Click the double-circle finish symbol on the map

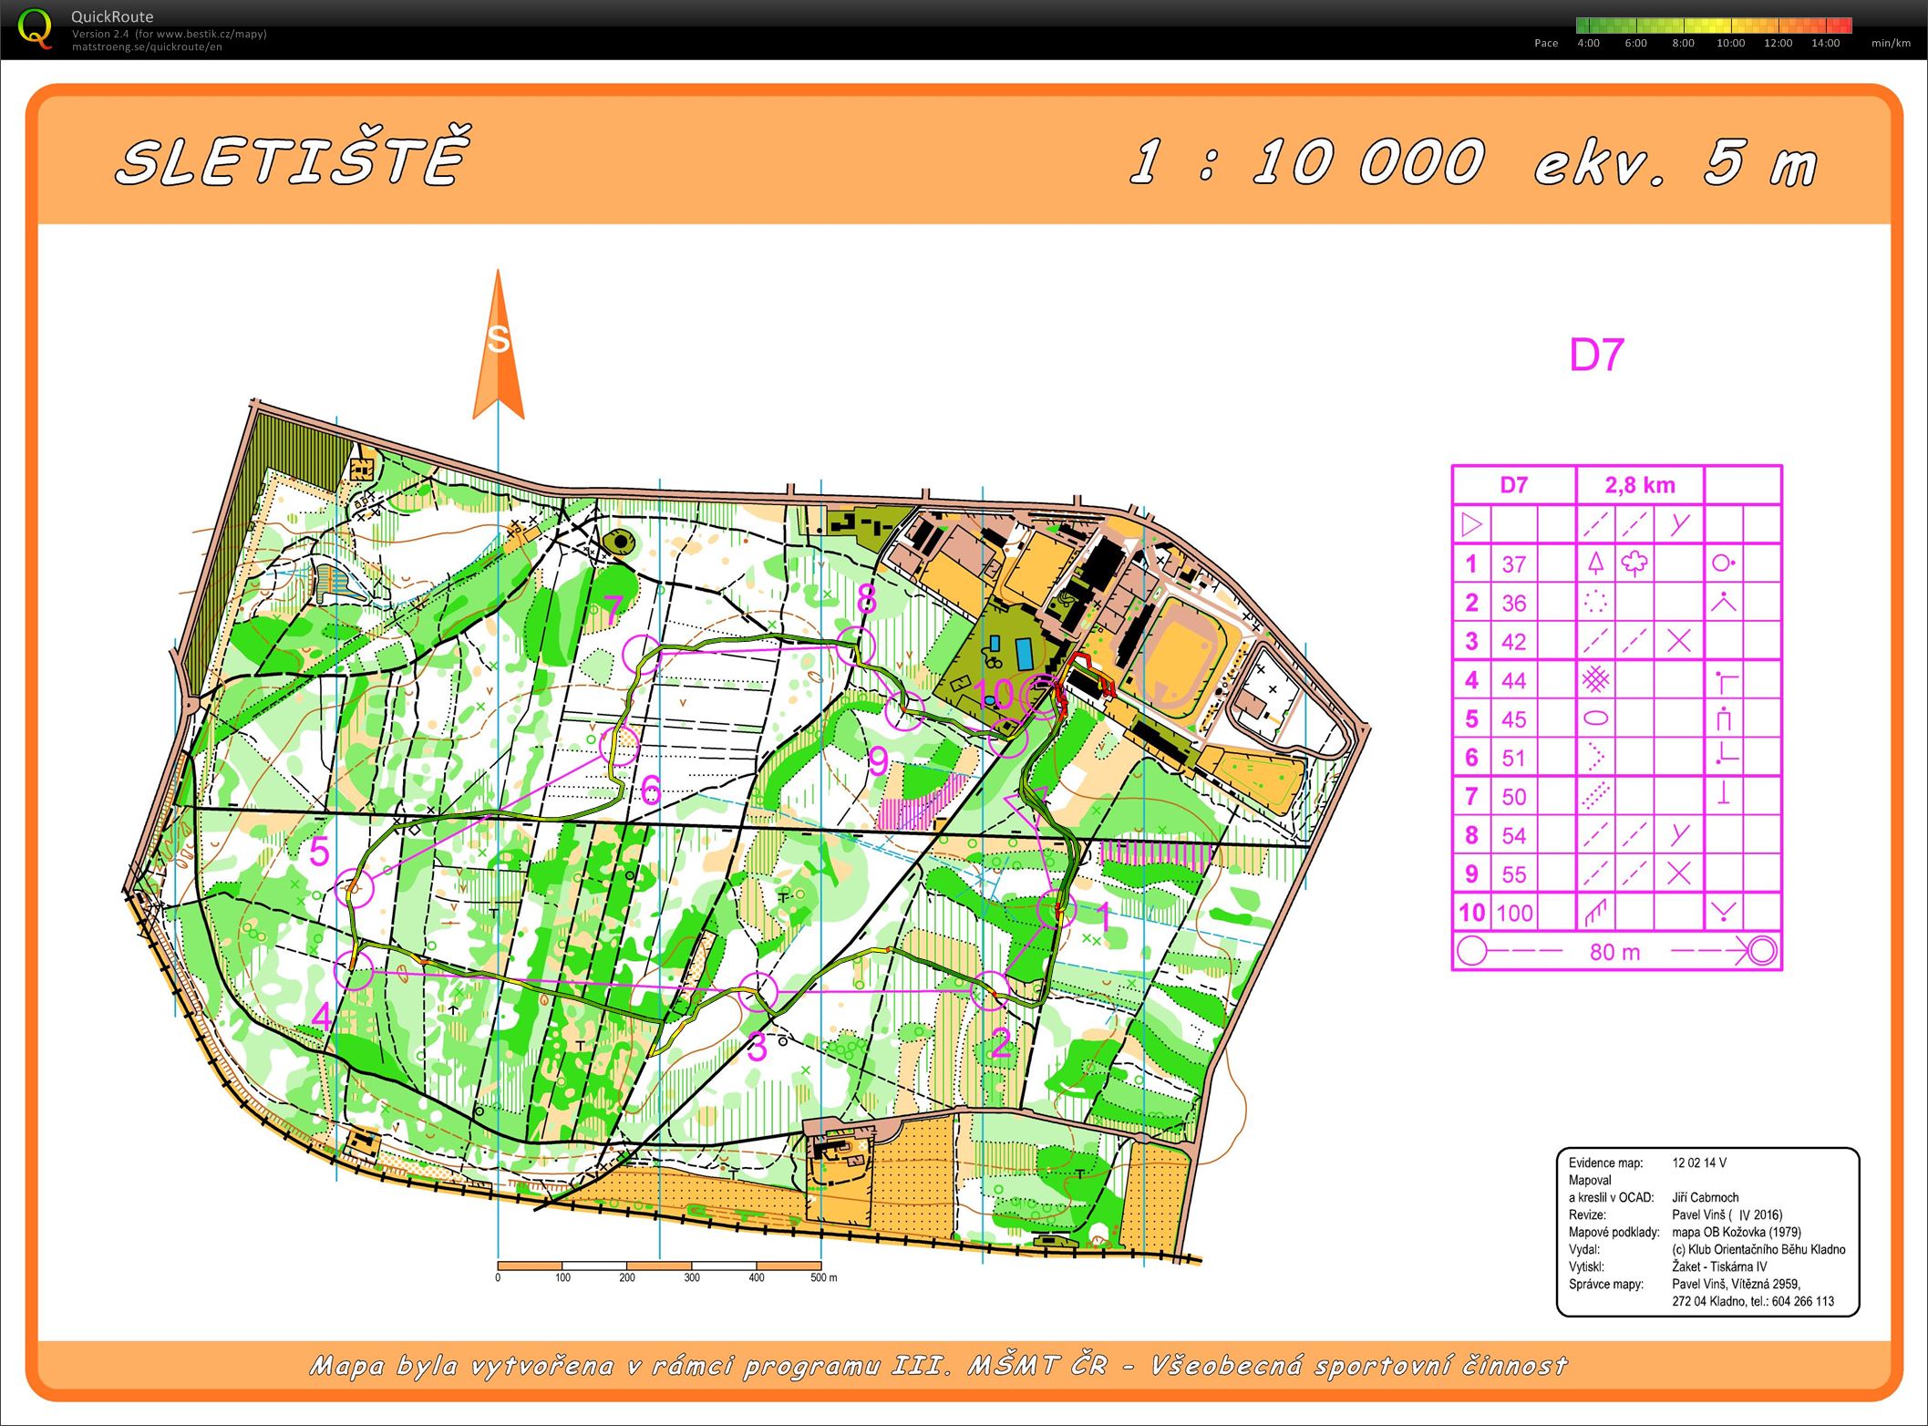click(1042, 696)
